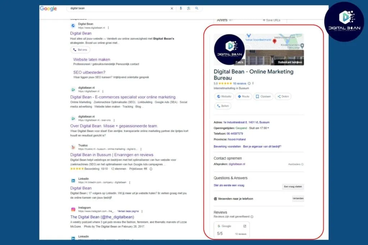This screenshot has width=368, height=245.
Task: Click the Instagram favicon
Action: 73,209
